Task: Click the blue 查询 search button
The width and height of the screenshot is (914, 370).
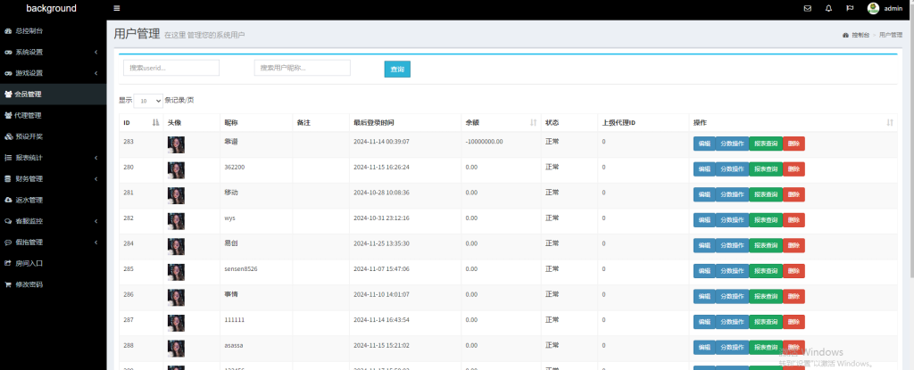Action: coord(397,69)
